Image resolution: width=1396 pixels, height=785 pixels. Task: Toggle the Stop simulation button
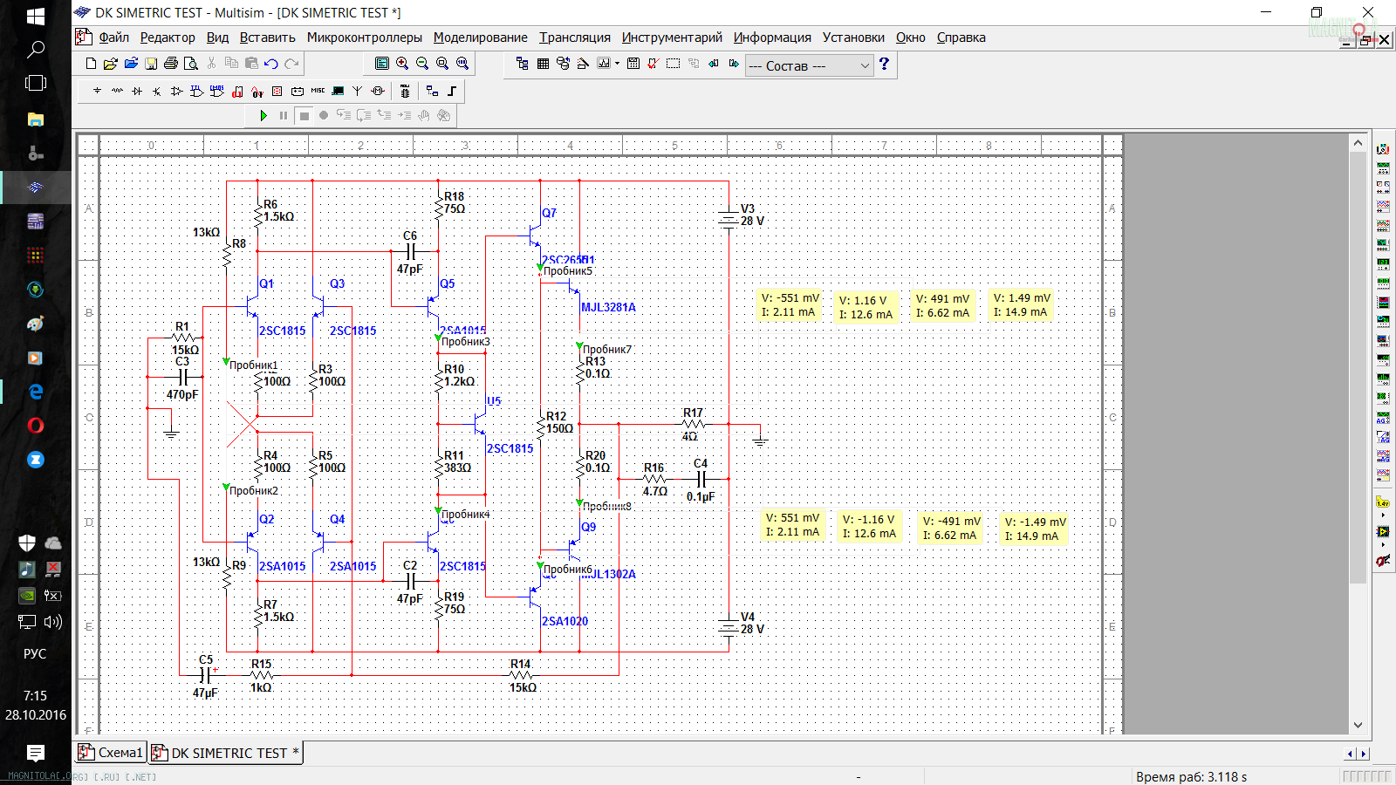tap(304, 115)
